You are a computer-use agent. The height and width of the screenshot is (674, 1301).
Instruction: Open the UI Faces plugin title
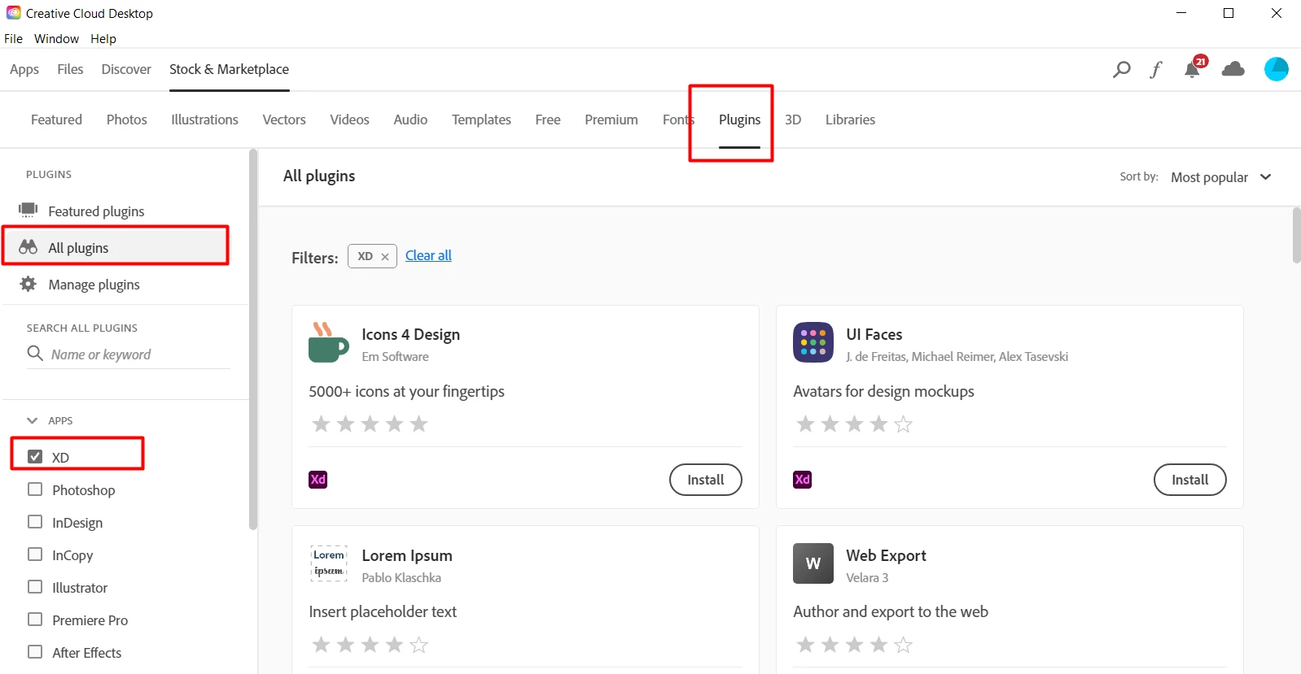pyautogui.click(x=874, y=334)
